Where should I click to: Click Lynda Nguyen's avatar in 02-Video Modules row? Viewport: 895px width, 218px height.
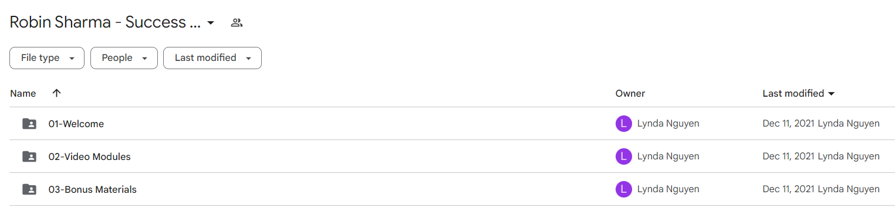tap(623, 156)
